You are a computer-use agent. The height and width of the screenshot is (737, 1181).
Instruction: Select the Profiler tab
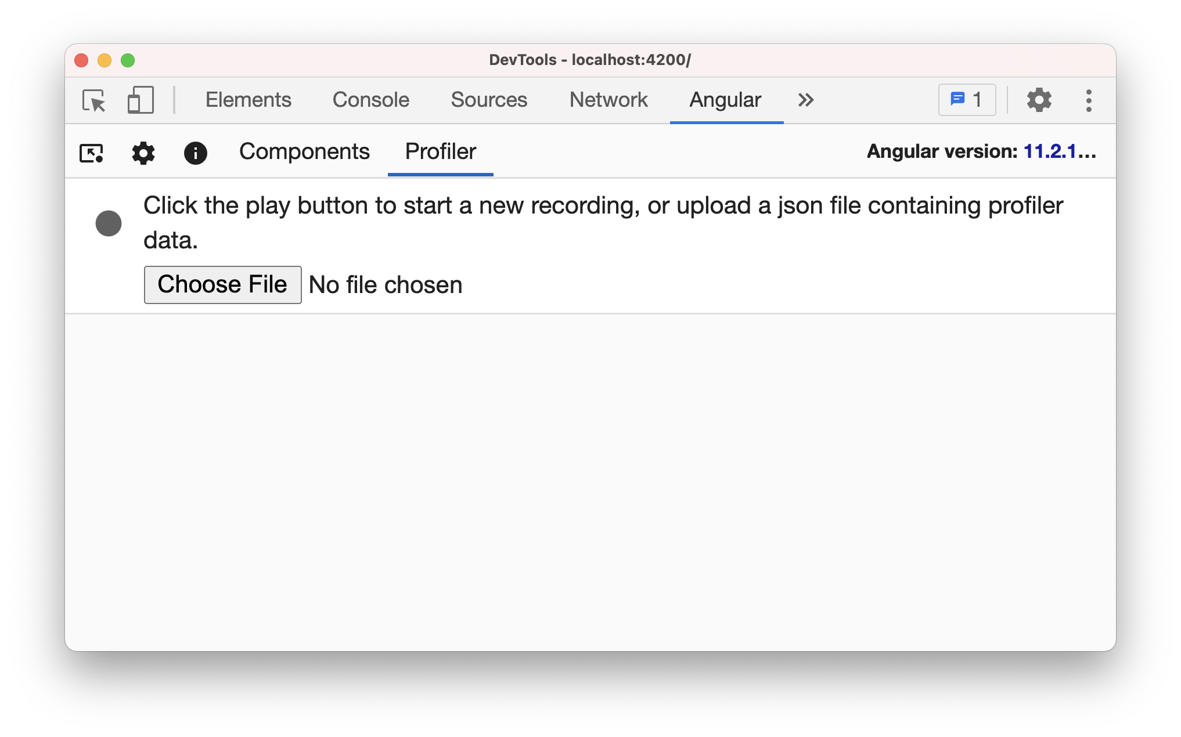tap(440, 152)
